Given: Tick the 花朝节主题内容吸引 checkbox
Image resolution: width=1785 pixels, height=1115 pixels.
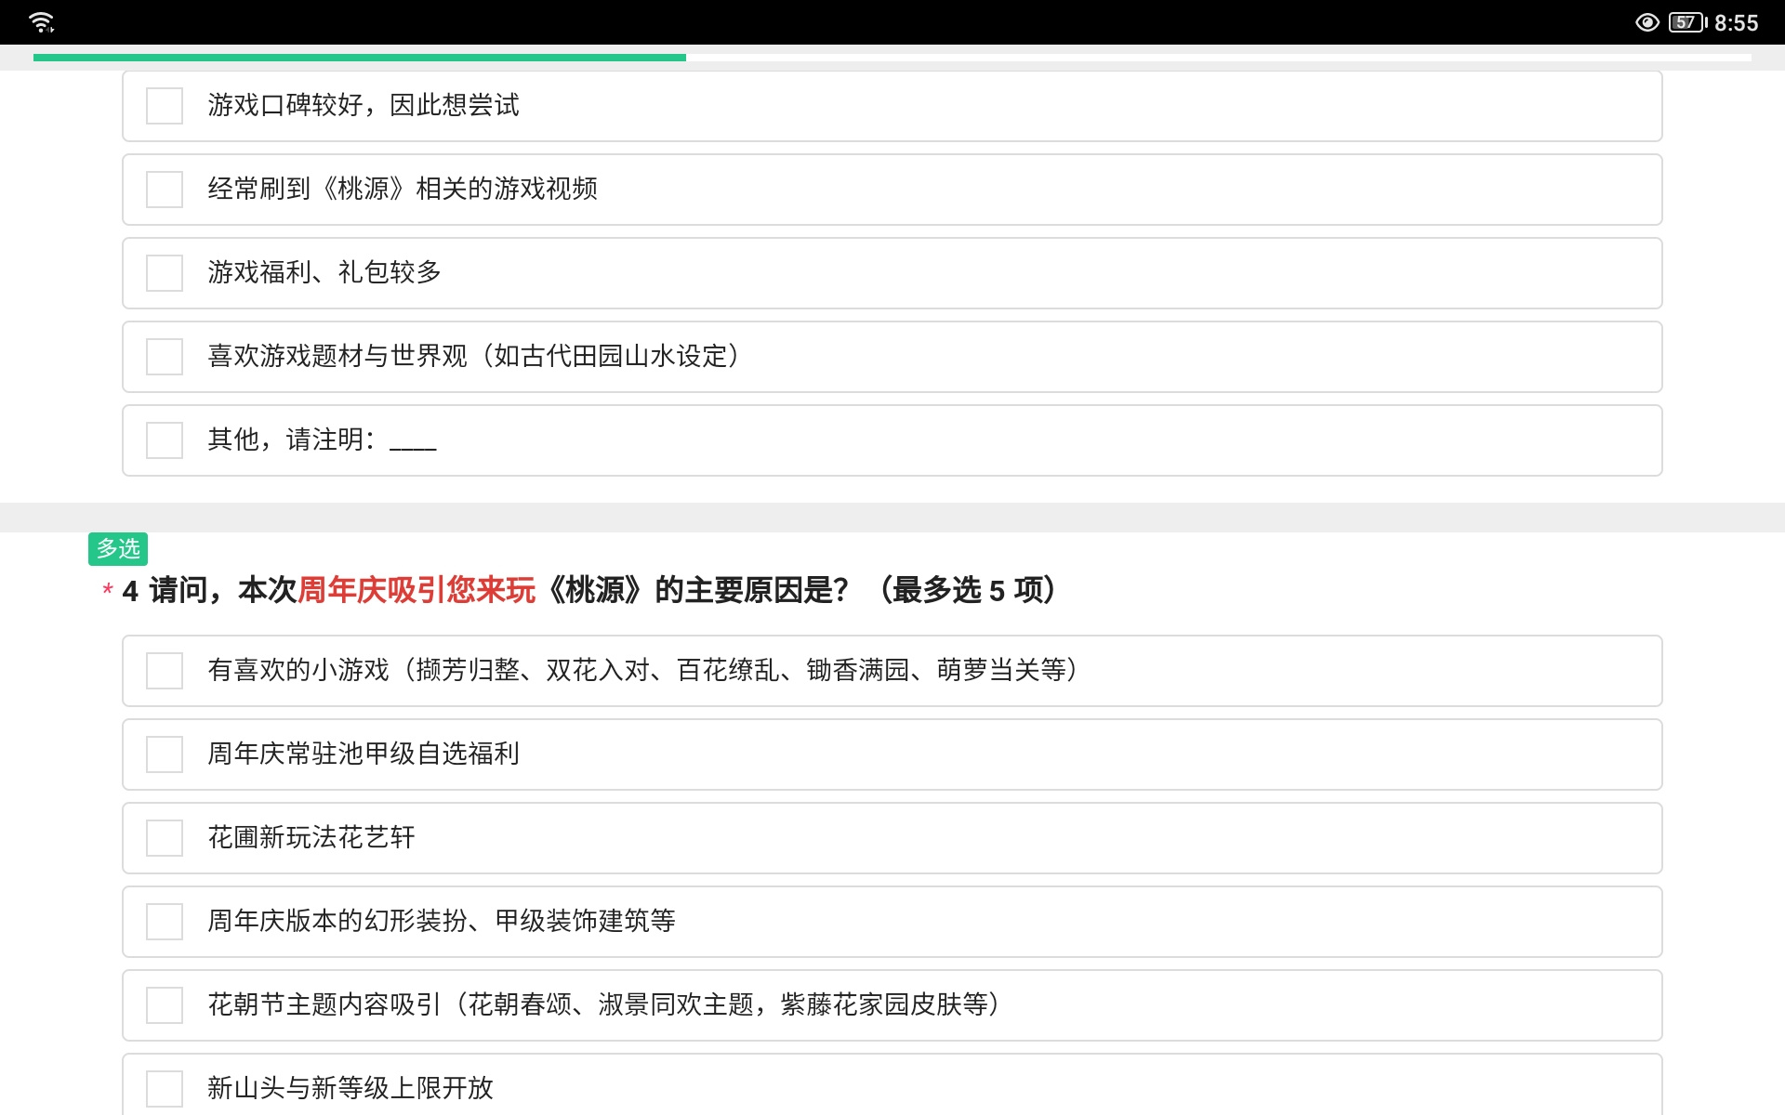Looking at the screenshot, I should 165,1005.
